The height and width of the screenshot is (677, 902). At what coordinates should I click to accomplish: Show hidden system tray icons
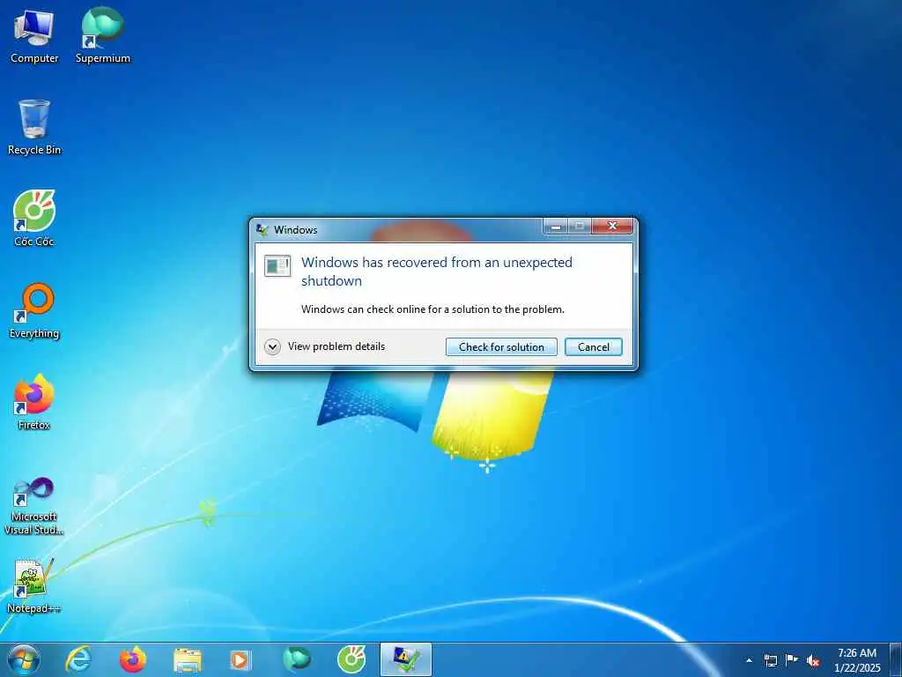749,660
